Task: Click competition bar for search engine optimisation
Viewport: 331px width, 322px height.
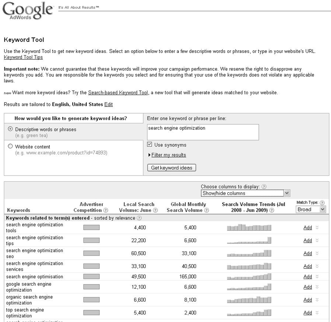Action: 92,276
